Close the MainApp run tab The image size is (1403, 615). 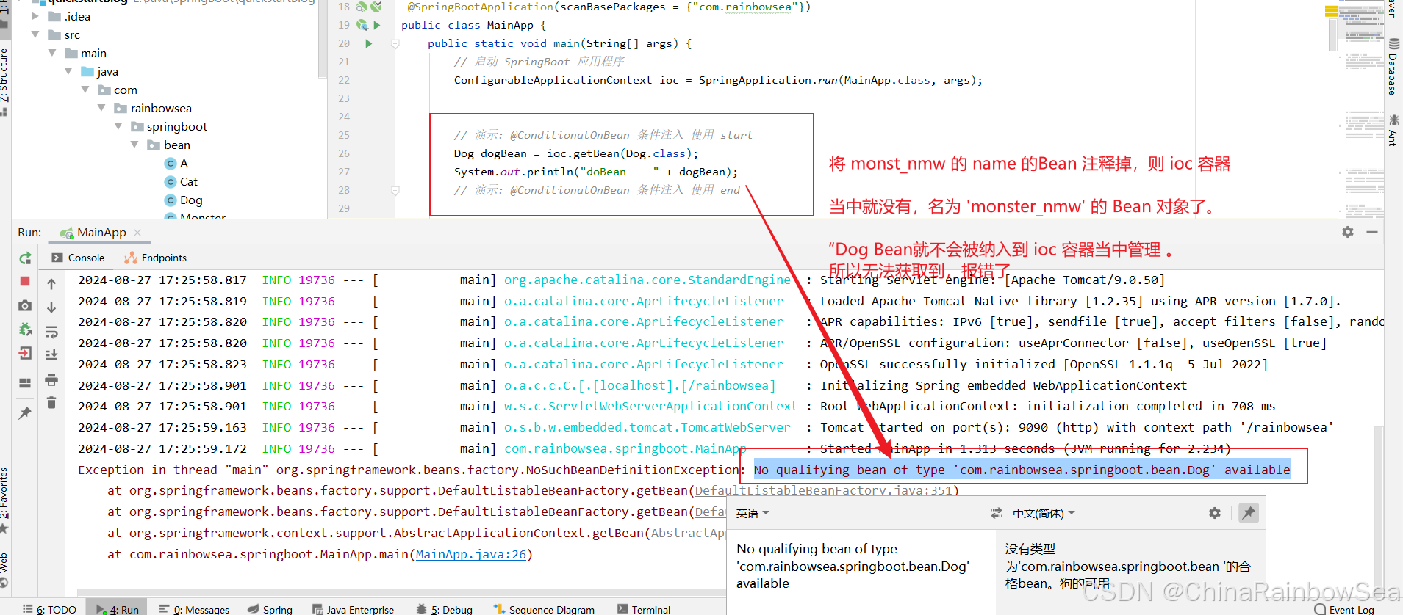[137, 232]
